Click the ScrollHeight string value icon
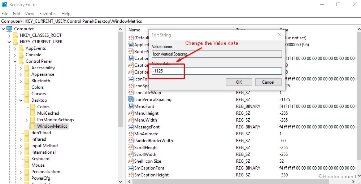 [131, 148]
